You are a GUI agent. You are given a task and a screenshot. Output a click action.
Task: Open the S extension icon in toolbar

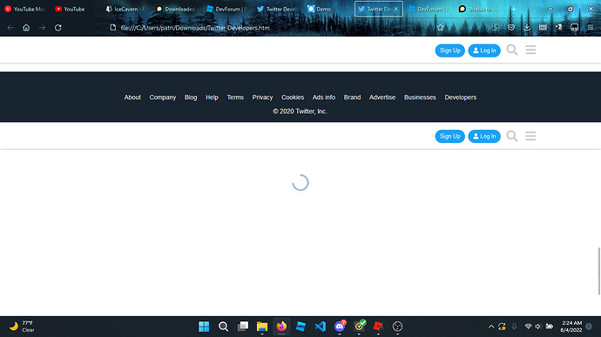coord(496,28)
